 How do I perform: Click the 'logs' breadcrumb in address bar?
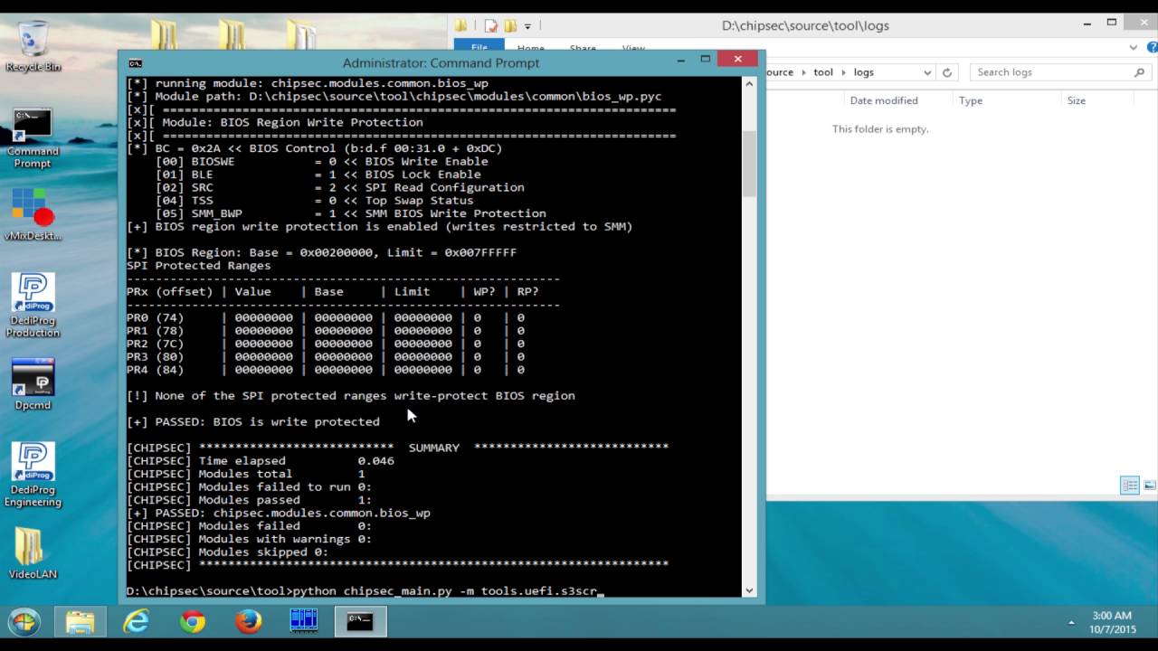coord(864,72)
